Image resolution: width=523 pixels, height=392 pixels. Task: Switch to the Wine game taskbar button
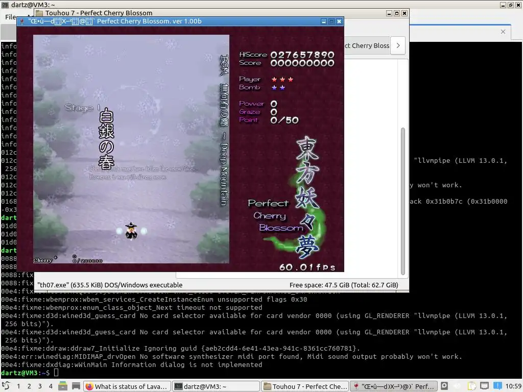[x=394, y=386]
